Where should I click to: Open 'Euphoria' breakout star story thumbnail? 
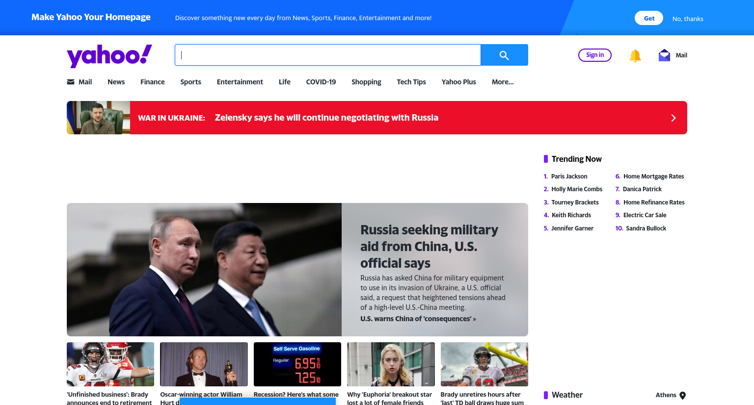[391, 364]
